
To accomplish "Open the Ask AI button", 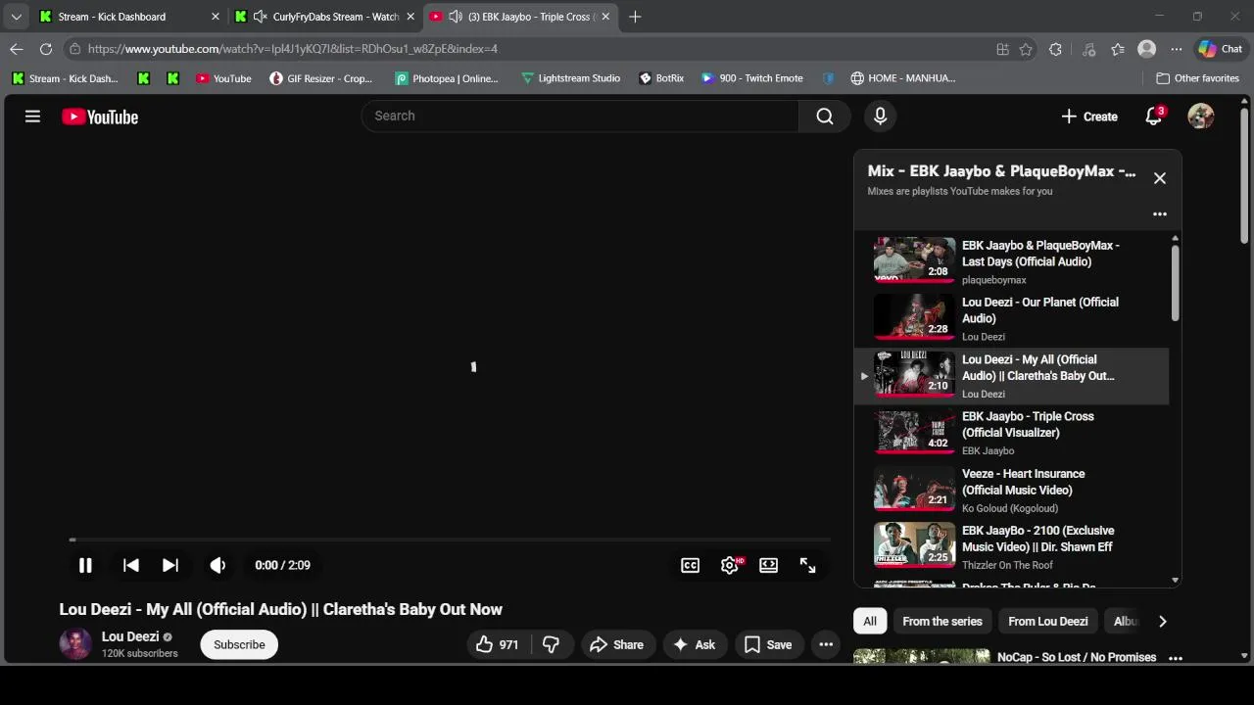I will [695, 644].
